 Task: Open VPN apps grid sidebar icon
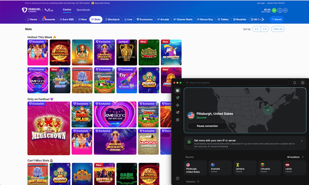[177, 120]
